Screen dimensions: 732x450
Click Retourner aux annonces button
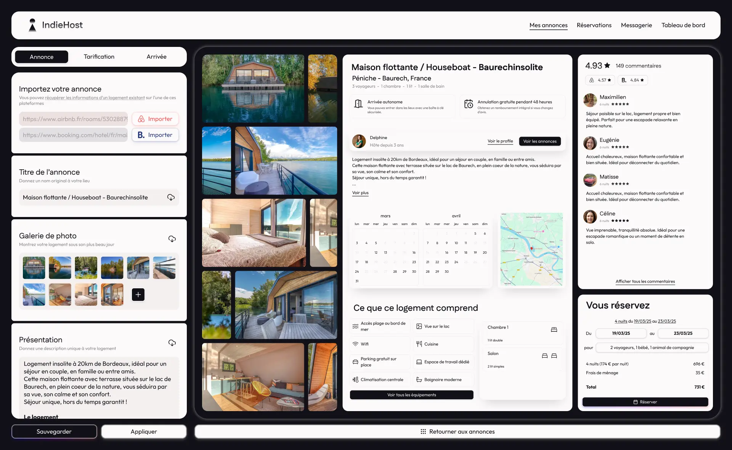coord(457,431)
